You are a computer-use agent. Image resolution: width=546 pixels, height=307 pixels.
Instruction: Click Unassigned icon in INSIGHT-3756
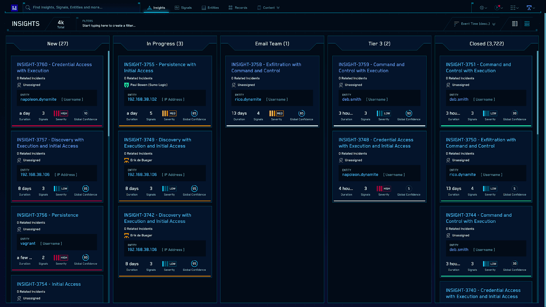pyautogui.click(x=19, y=229)
